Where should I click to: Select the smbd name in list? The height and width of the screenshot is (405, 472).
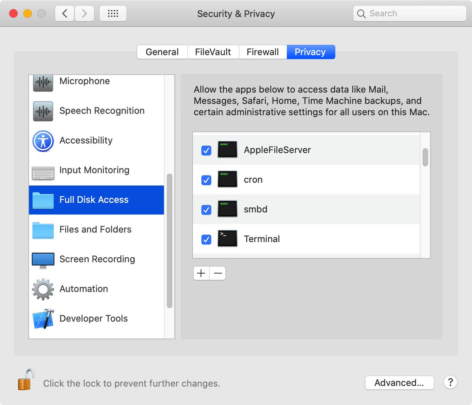point(256,209)
